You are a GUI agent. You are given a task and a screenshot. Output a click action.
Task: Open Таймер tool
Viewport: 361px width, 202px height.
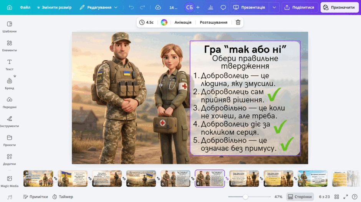(x=63, y=197)
